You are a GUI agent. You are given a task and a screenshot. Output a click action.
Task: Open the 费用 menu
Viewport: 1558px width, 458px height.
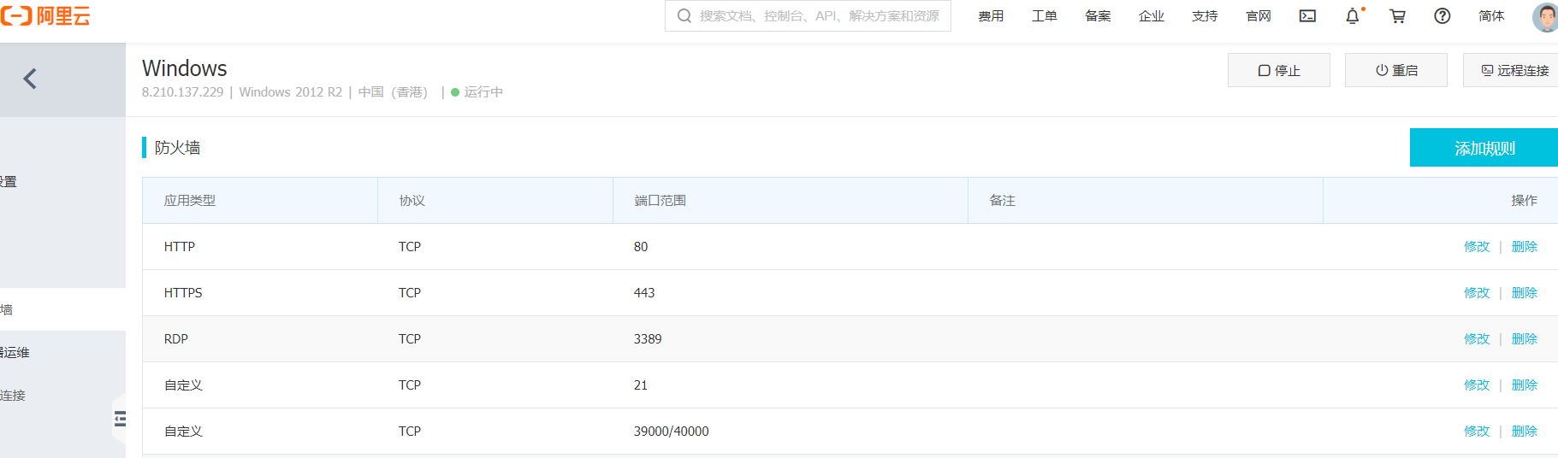coord(991,16)
